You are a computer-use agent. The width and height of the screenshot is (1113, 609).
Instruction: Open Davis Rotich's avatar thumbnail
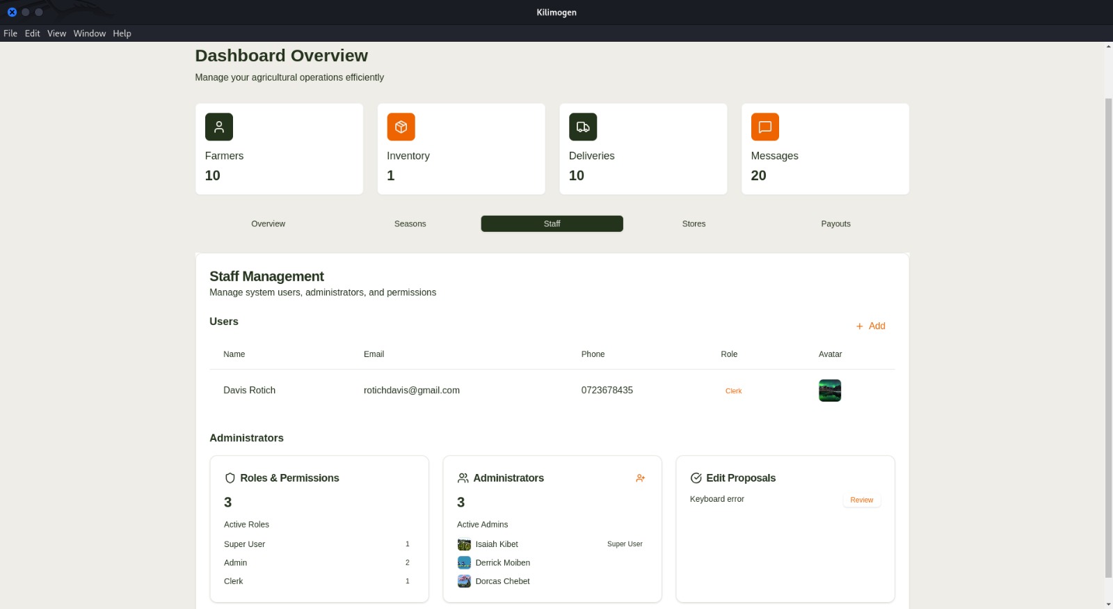click(x=830, y=390)
